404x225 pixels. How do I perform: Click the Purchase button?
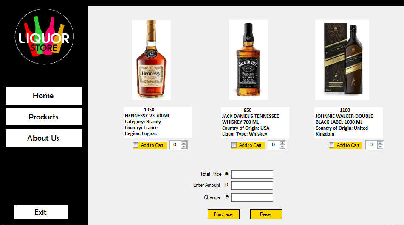tap(223, 214)
